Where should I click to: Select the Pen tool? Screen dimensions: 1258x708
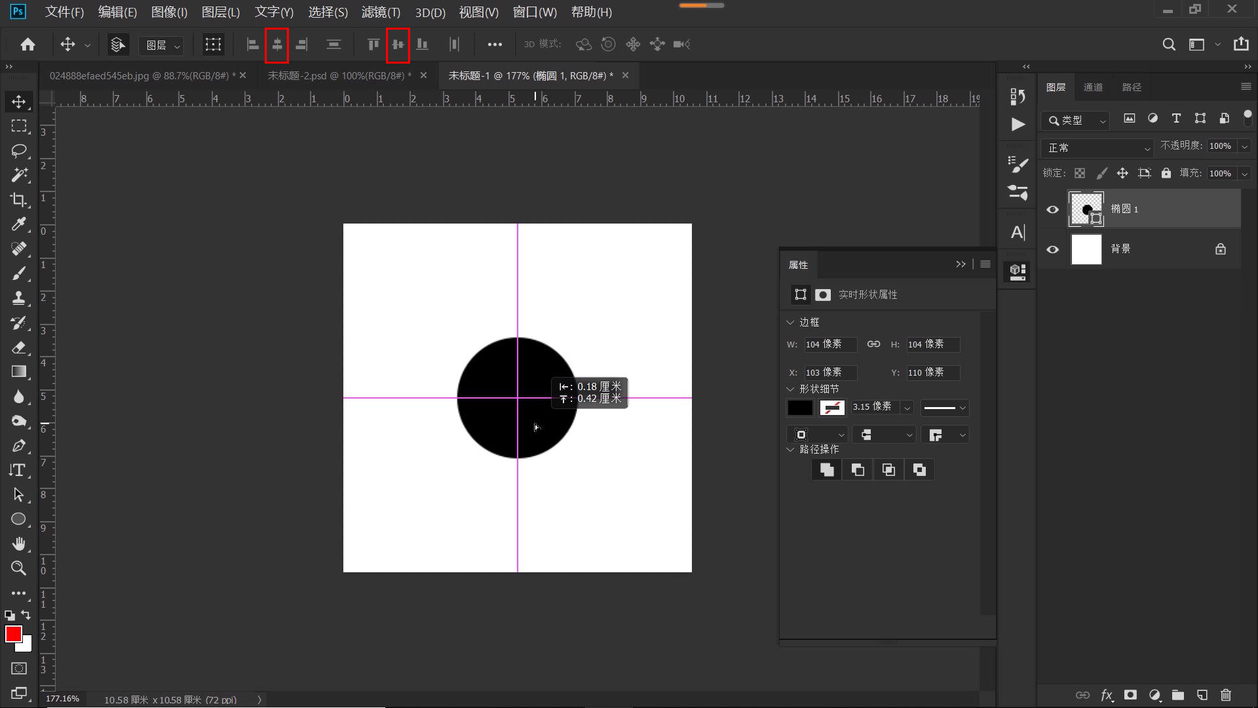pos(18,446)
